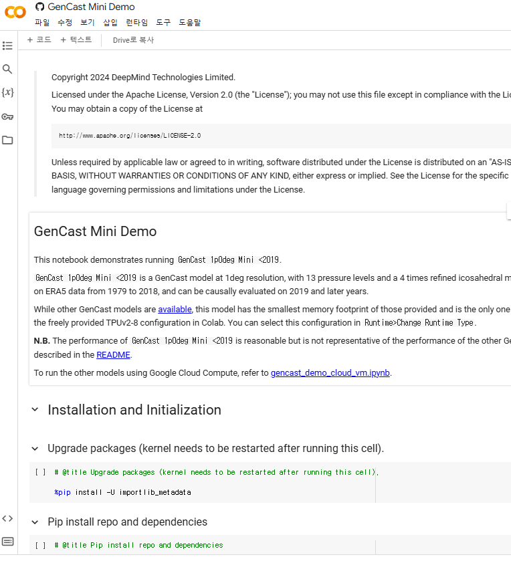Click the GitHub icon beside notebook title

point(39,7)
